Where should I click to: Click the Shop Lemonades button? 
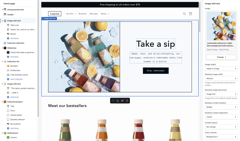click(156, 71)
